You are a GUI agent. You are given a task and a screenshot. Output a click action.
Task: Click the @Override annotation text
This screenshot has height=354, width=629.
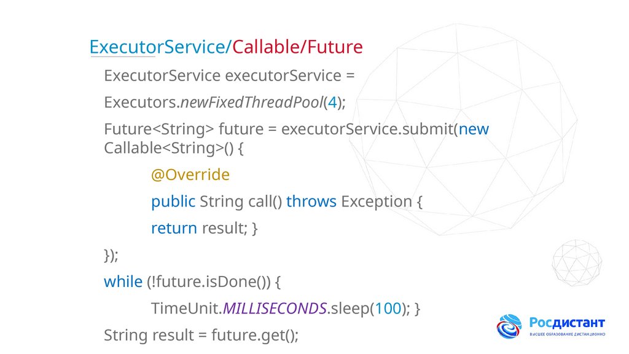click(190, 175)
